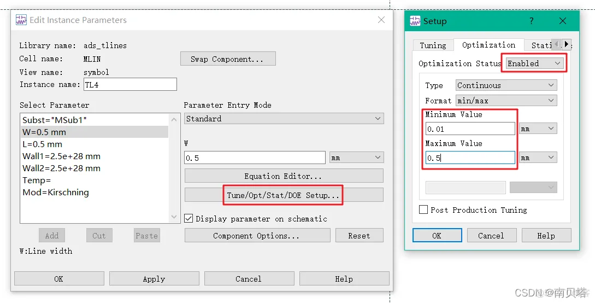Click the Maximum Value input field
Screen dimensions: 595x303
coord(470,158)
